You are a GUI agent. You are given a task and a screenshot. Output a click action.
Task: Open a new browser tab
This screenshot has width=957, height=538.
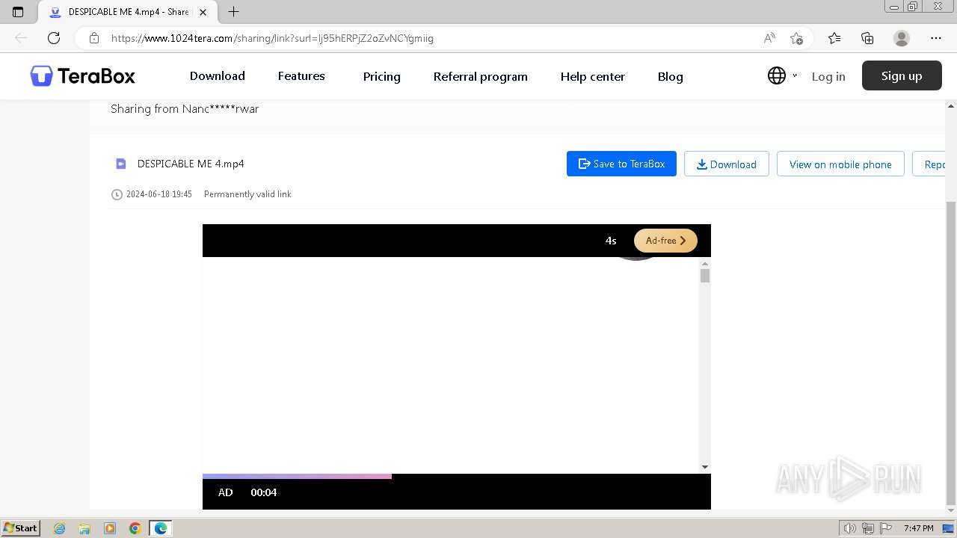233,12
